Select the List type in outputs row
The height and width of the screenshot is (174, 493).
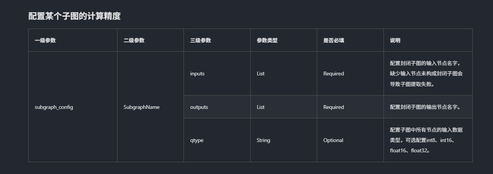click(261, 107)
